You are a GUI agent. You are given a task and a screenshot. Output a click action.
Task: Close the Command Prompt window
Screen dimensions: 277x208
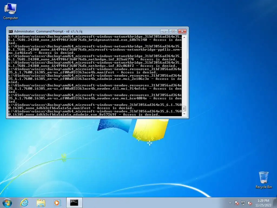point(182,31)
